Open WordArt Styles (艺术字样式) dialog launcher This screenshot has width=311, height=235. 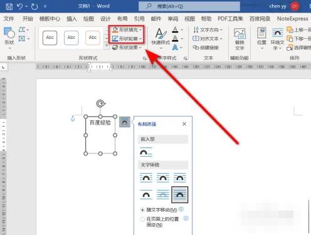(x=185, y=58)
